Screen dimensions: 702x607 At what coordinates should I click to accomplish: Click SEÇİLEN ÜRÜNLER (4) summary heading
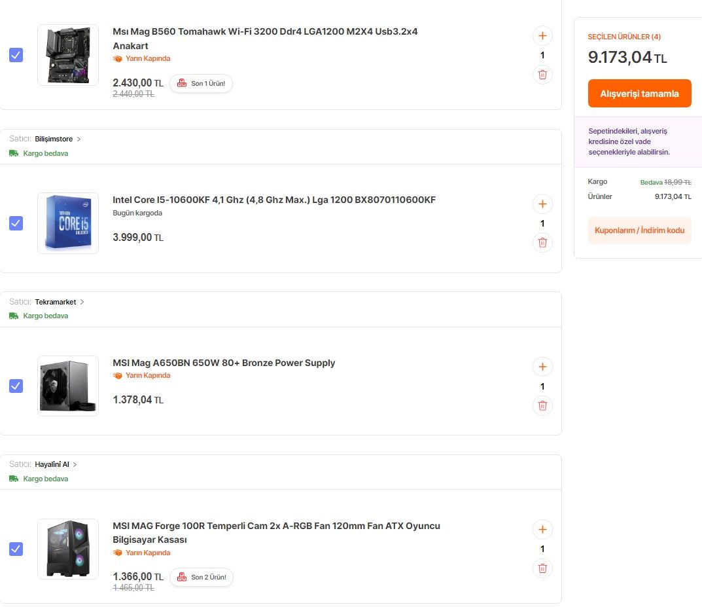tap(624, 37)
